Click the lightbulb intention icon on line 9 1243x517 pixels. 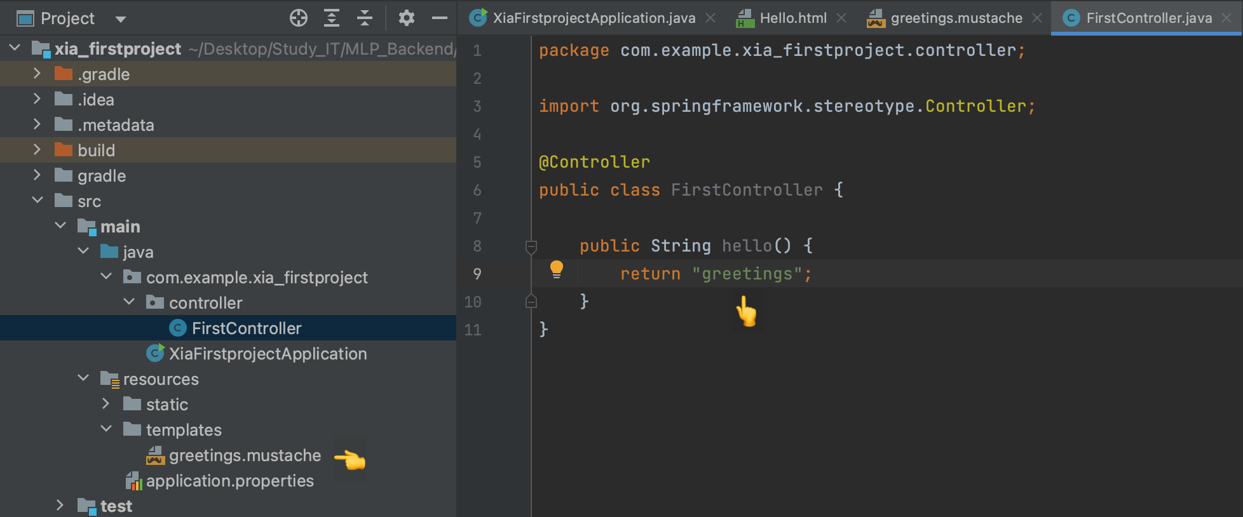(x=556, y=269)
